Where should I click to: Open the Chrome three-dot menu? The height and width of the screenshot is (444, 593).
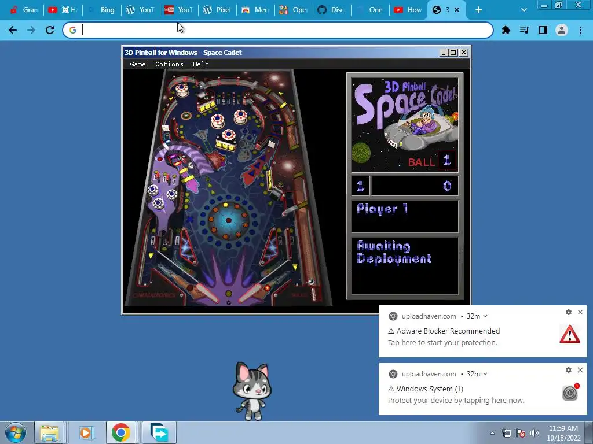tap(580, 30)
